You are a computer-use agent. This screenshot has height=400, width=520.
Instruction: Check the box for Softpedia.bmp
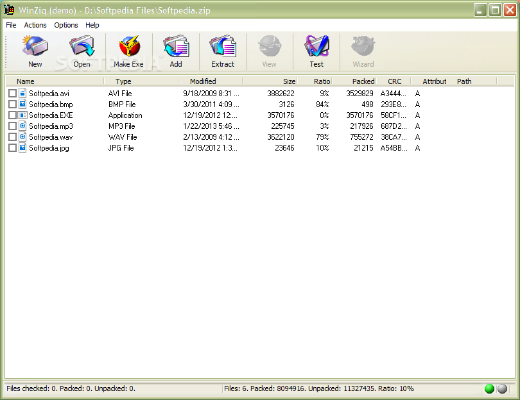click(x=12, y=104)
